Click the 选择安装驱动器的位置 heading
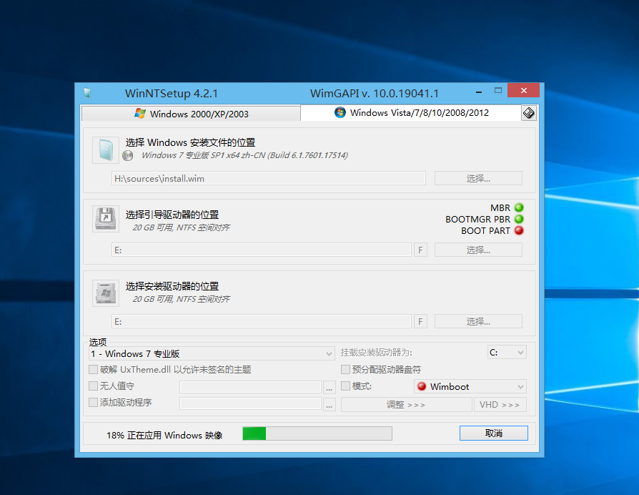The height and width of the screenshot is (495, 639). (172, 286)
